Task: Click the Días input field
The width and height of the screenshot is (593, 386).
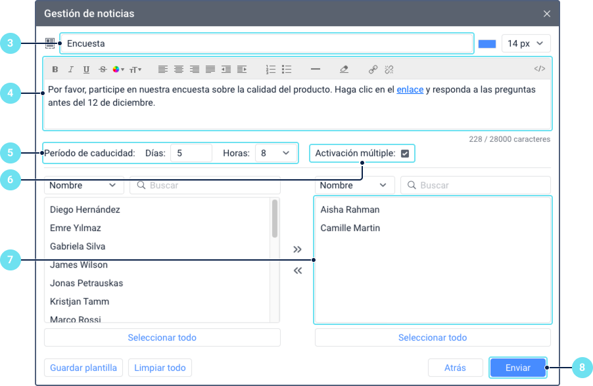Action: point(191,154)
